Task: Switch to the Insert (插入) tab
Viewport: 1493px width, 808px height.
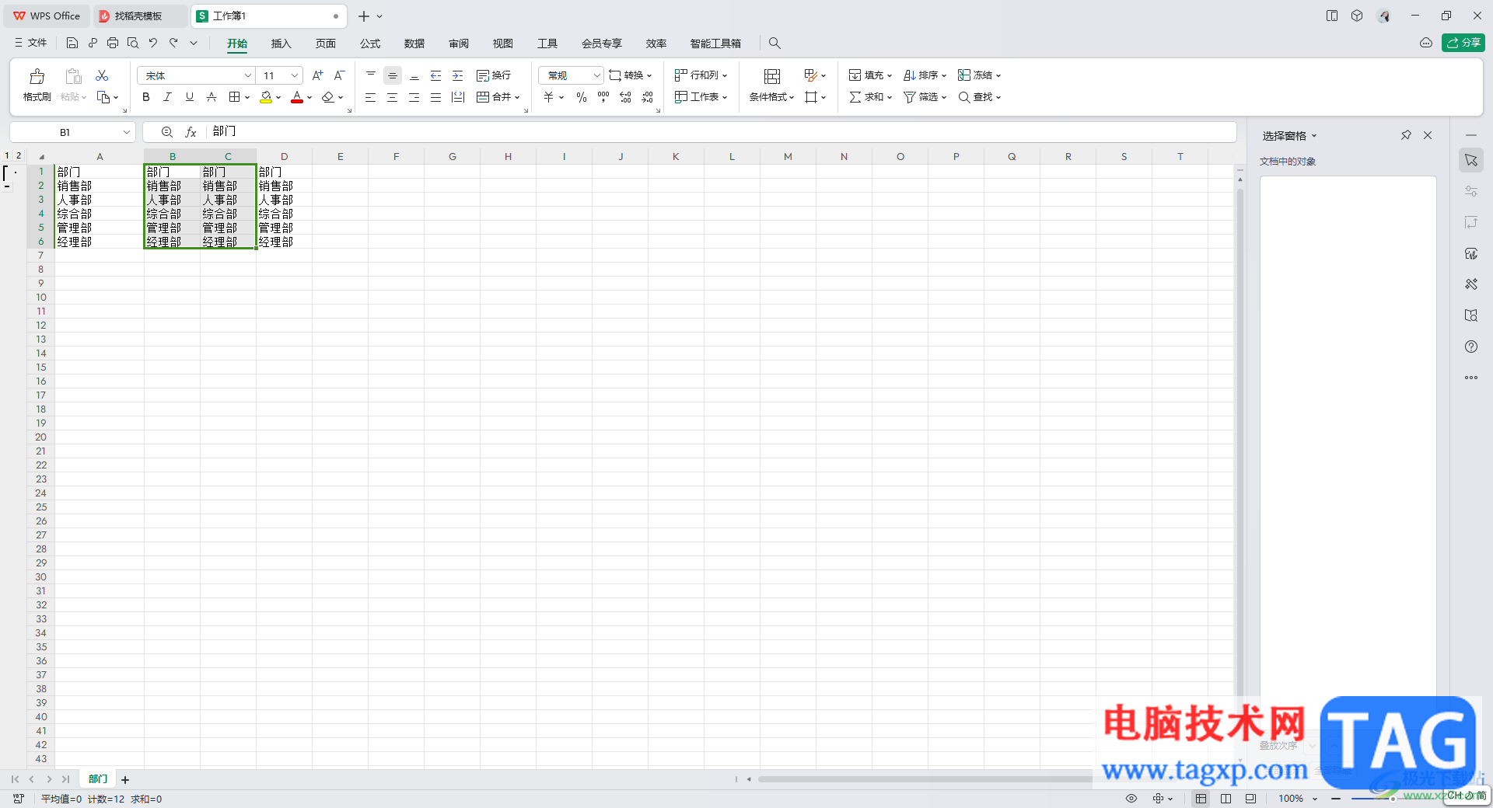Action: click(281, 44)
